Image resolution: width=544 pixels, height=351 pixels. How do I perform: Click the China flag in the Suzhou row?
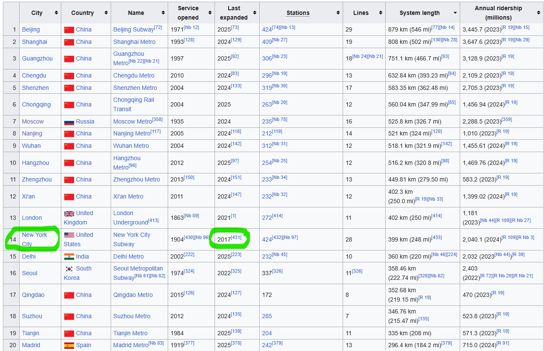tap(69, 316)
